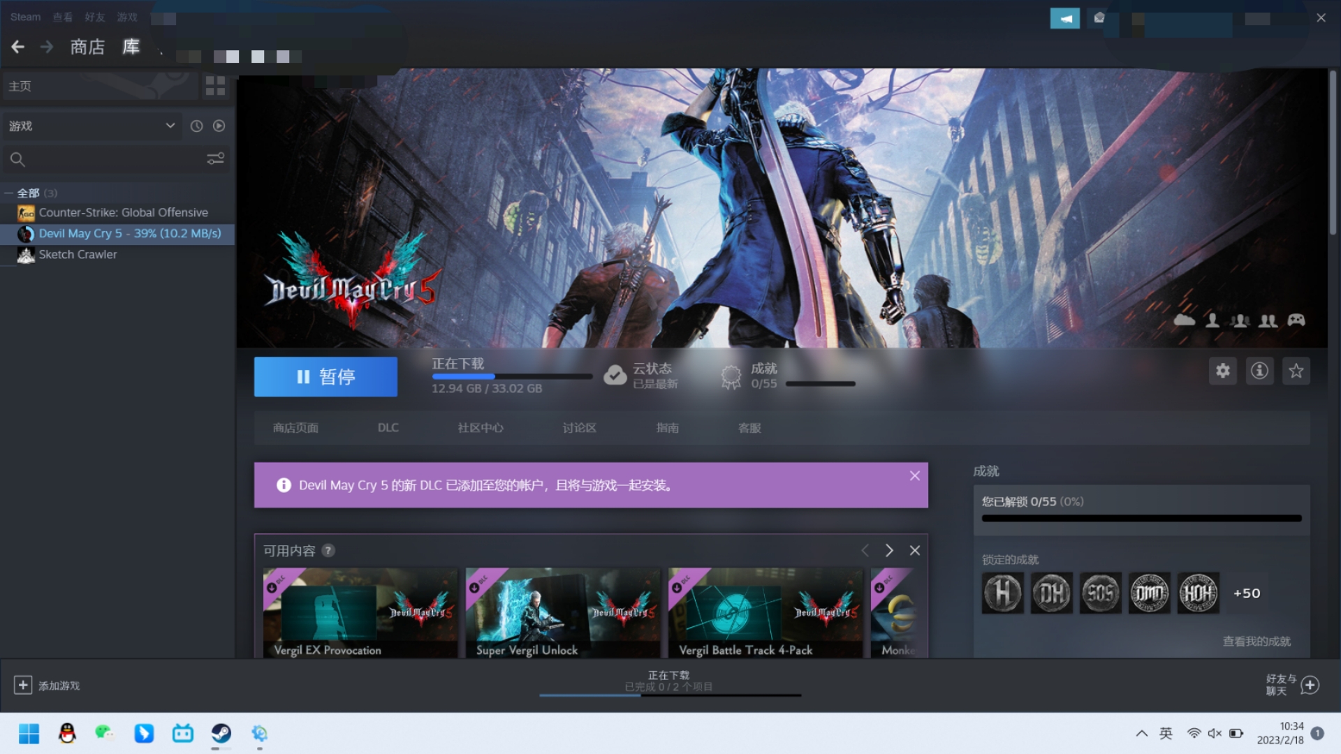Pause the Devil May Cry 5 download
1341x754 pixels.
pos(325,377)
